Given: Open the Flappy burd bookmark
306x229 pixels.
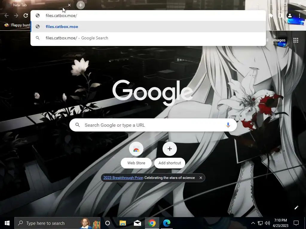Looking at the screenshot, I should 17,25.
